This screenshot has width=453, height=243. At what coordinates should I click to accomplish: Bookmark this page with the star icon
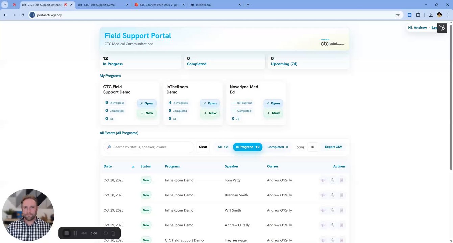point(398,15)
